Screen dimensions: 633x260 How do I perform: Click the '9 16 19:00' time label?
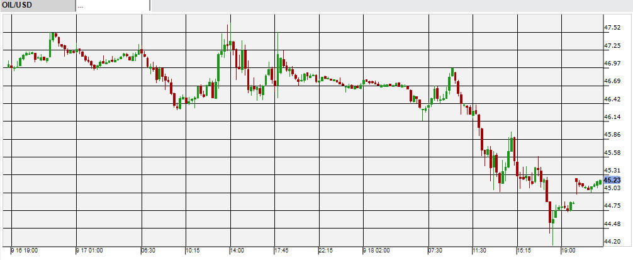[25, 251]
